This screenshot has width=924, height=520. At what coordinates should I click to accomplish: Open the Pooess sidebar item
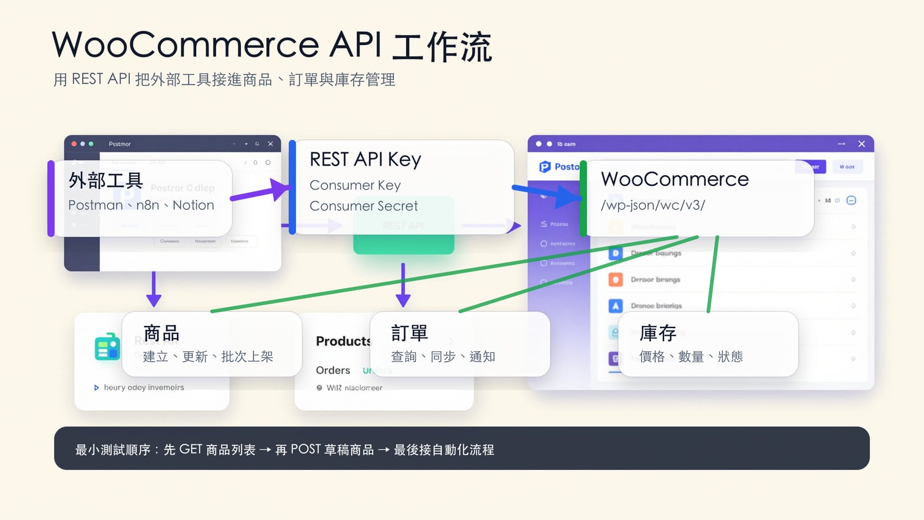coord(554,224)
